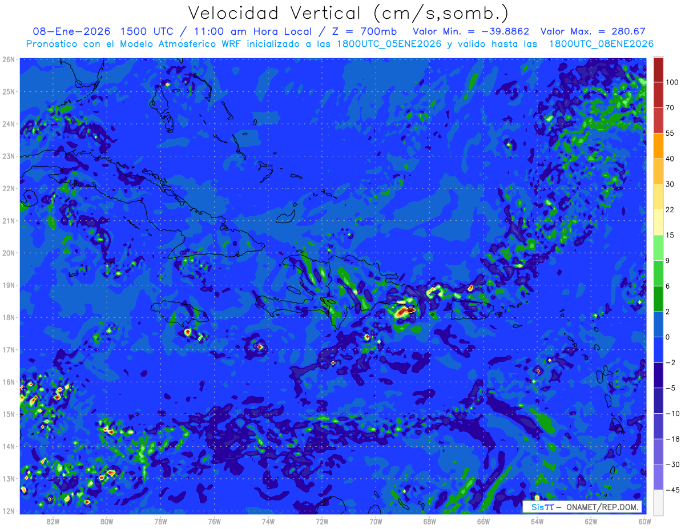Click the '1500 UTC' time label
685x529 pixels.
click(150, 32)
